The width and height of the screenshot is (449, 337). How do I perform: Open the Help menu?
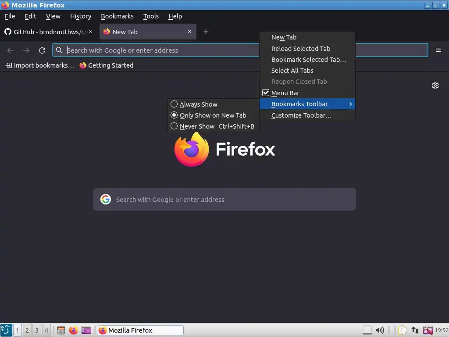[x=175, y=16]
